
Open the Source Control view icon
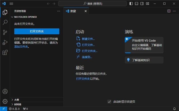point(5,32)
